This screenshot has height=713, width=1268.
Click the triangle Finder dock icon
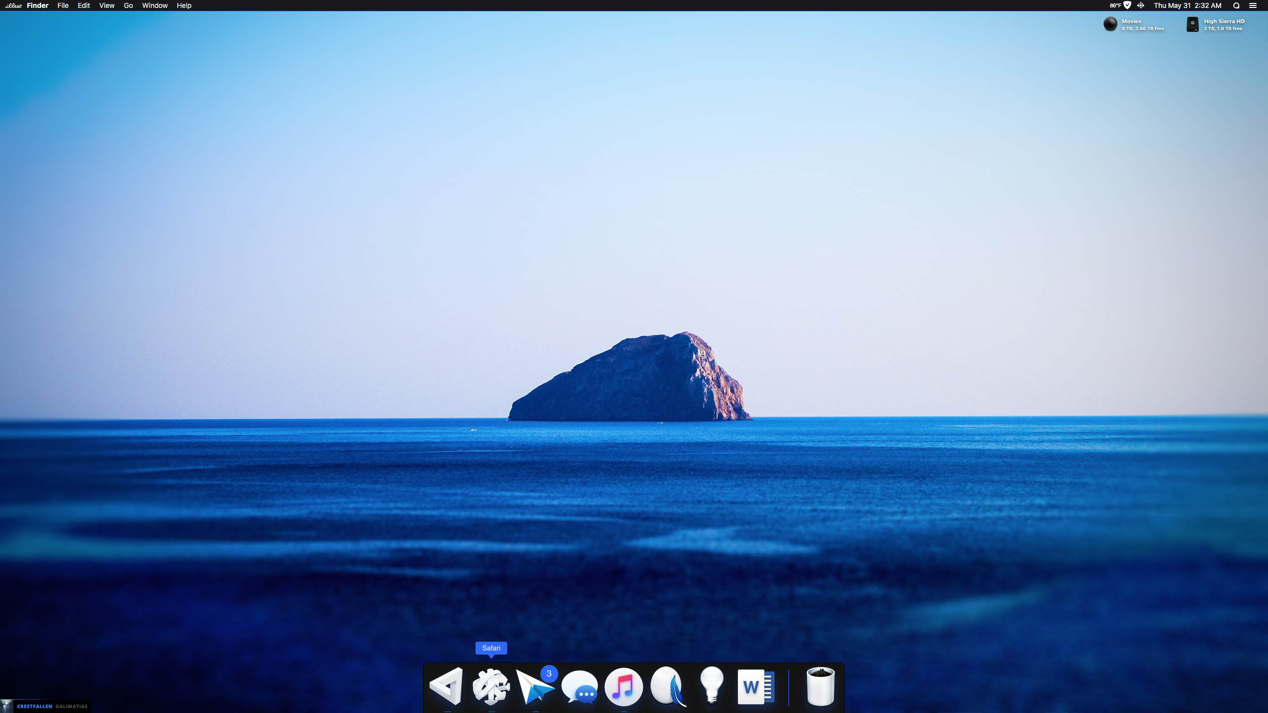pos(447,687)
